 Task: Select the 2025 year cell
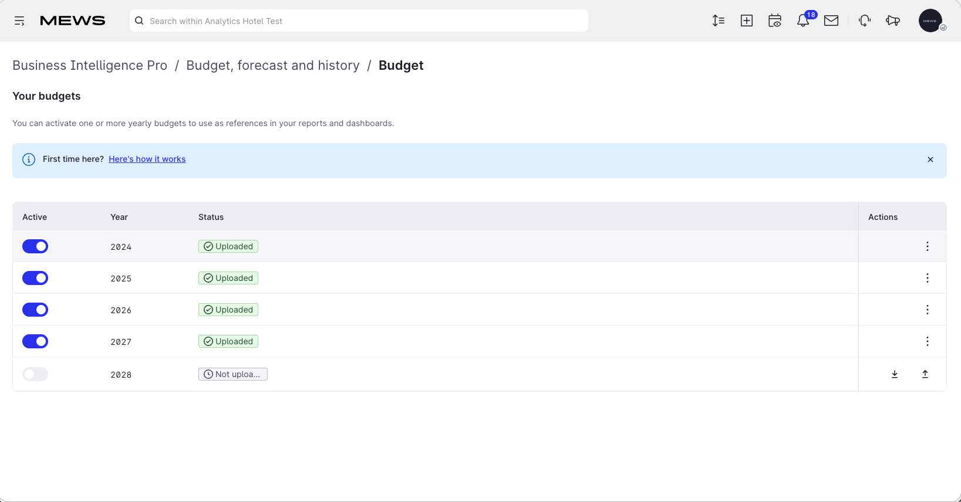pos(121,279)
